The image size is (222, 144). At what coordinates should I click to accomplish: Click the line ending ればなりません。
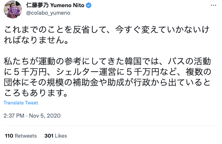37,40
